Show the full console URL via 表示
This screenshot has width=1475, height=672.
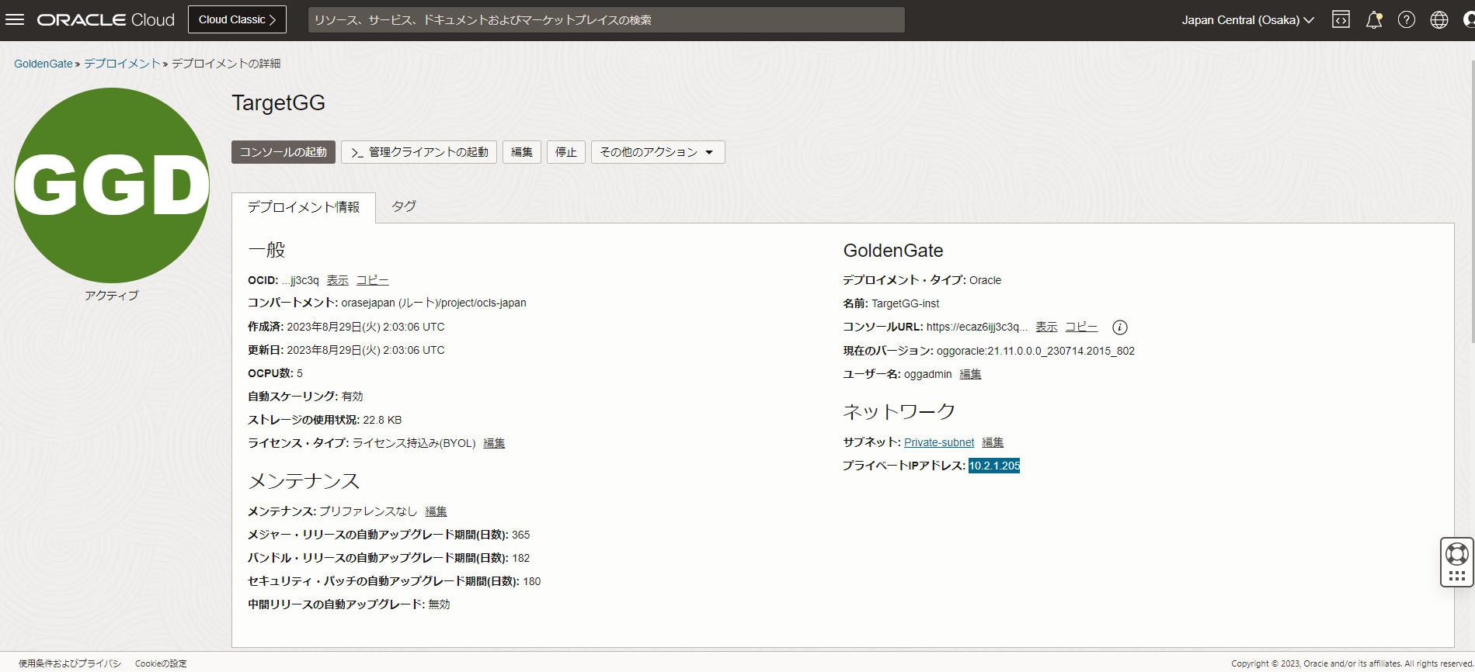click(x=1046, y=327)
